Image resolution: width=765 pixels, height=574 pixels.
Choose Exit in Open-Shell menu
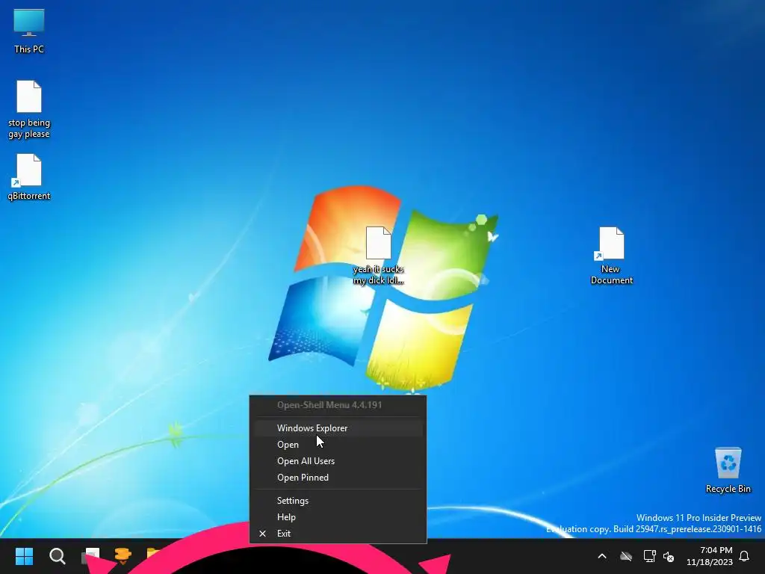click(x=338, y=534)
